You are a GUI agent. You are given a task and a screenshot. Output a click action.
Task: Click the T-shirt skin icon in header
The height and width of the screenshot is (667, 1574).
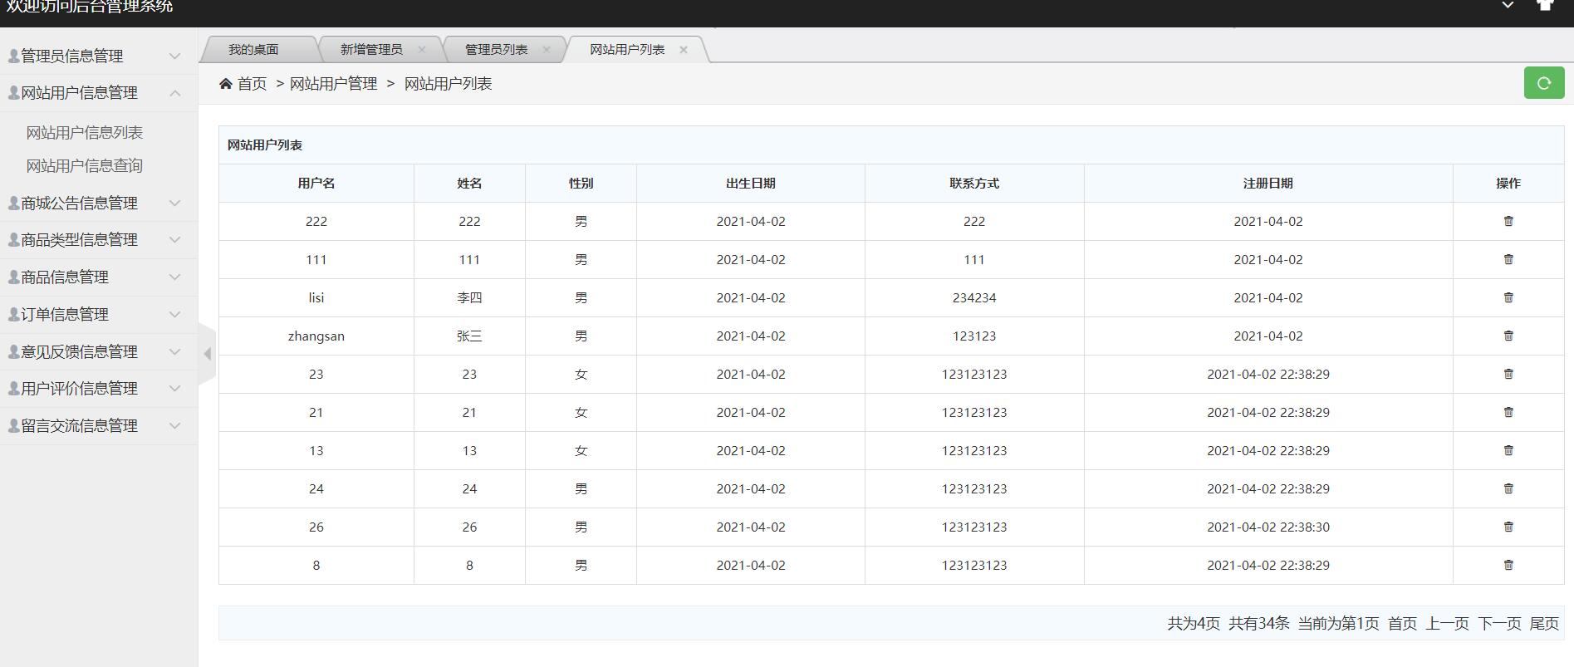click(1545, 4)
